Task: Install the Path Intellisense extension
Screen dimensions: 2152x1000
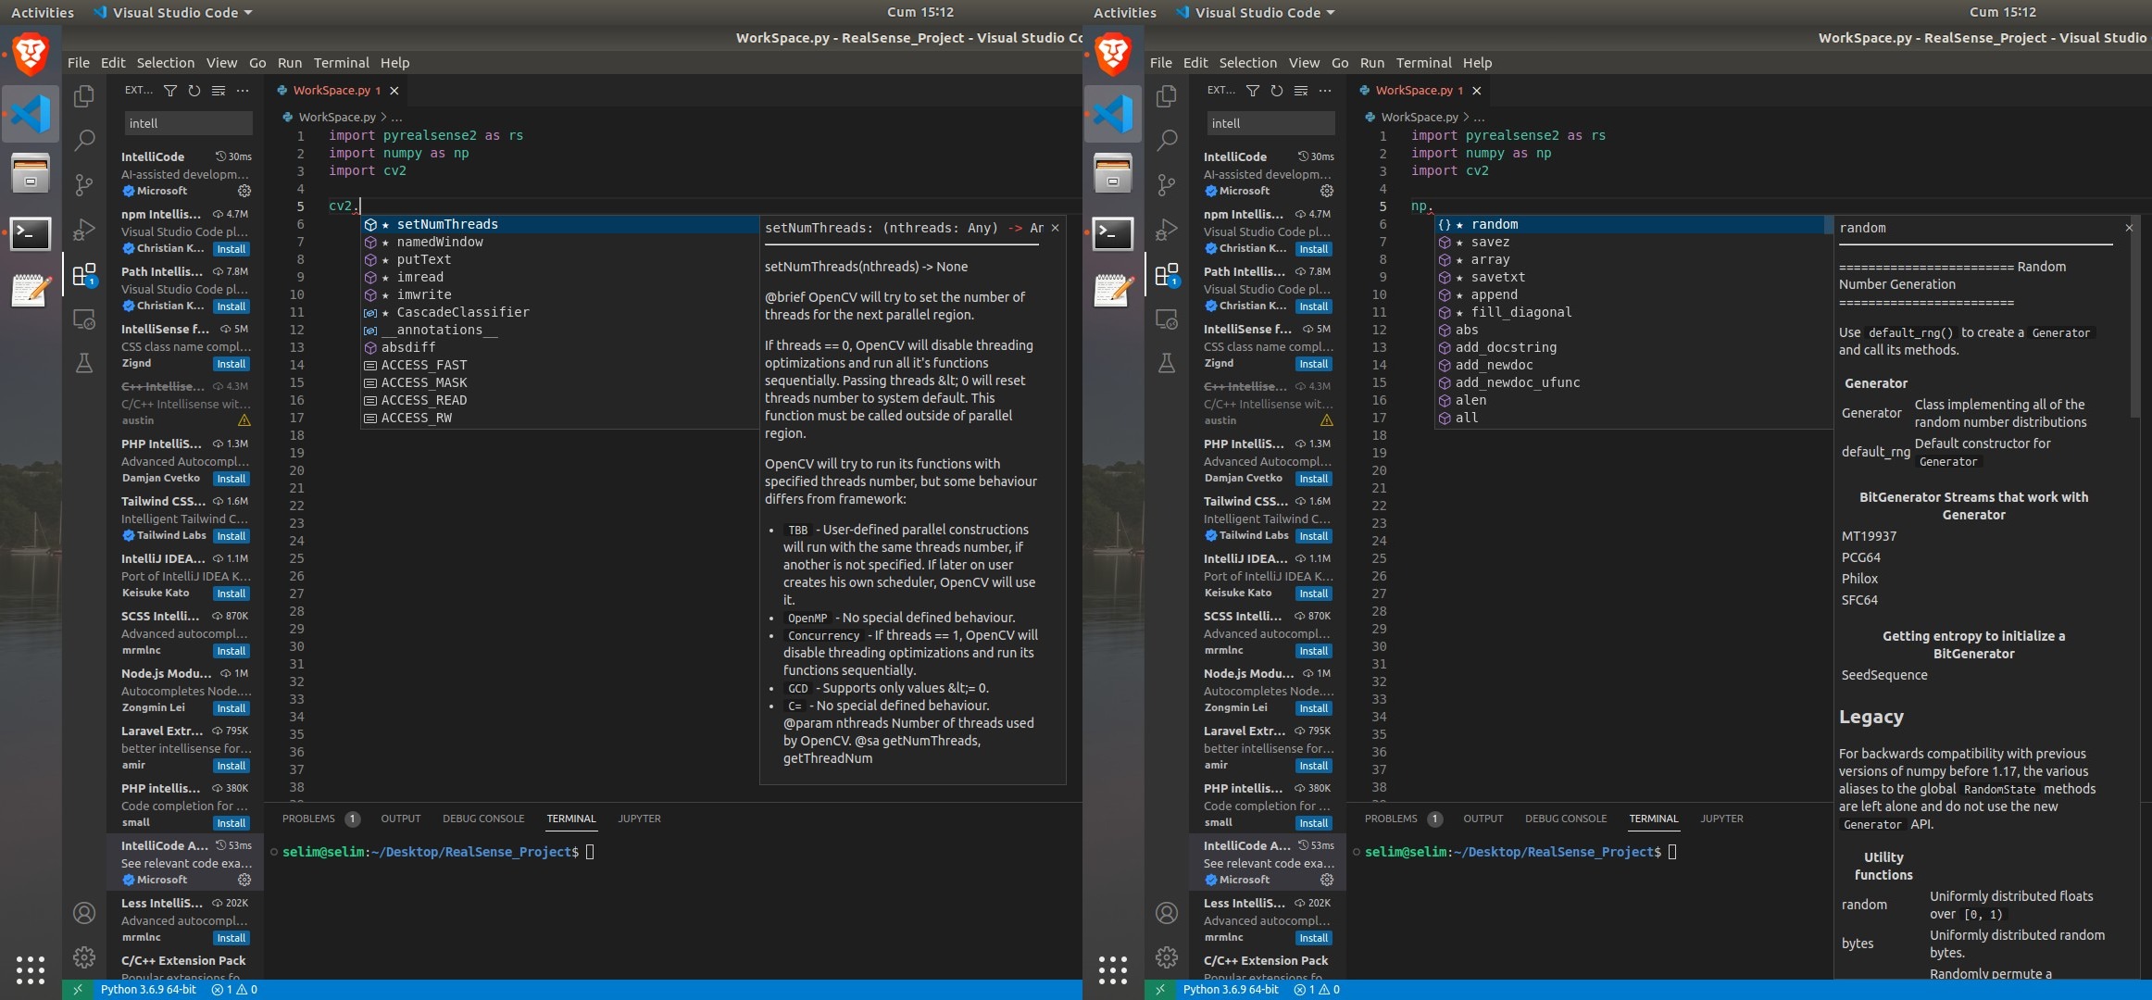Action: pyautogui.click(x=231, y=306)
